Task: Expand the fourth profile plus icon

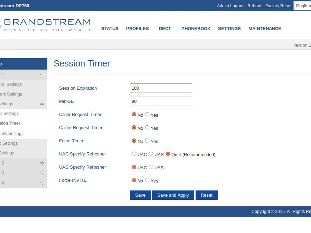Action: (x=42, y=183)
